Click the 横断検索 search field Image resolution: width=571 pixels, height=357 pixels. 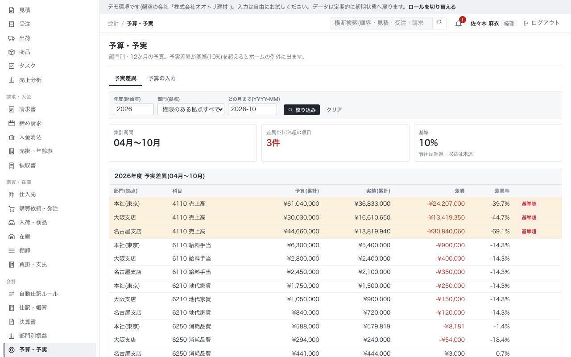pyautogui.click(x=382, y=23)
